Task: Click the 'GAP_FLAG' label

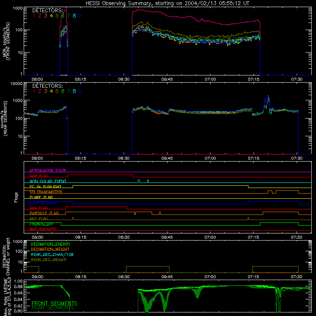Action: pos(39,176)
